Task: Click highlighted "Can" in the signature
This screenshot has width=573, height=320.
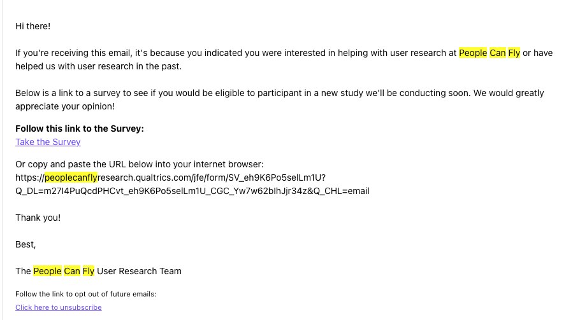Action: [x=72, y=271]
